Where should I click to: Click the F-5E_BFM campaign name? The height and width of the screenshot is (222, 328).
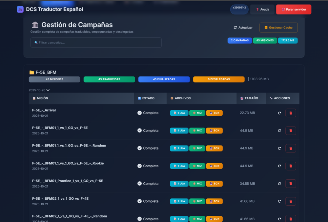coord(46,72)
